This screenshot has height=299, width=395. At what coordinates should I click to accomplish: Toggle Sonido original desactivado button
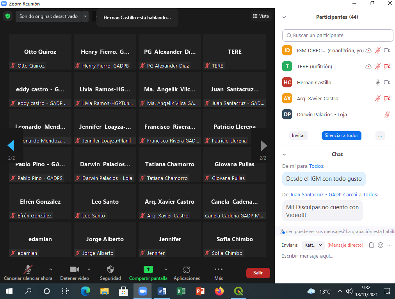[x=48, y=16]
